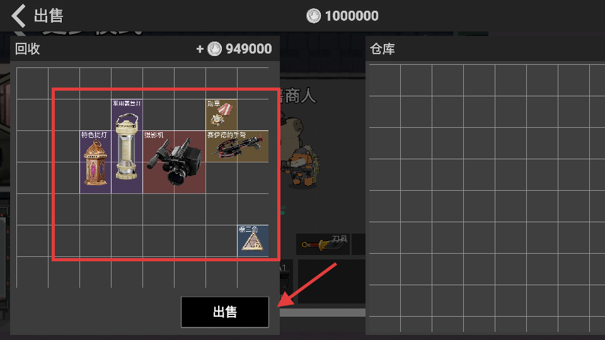Click the coin icon next to 1000000
605x340 pixels.
click(313, 16)
